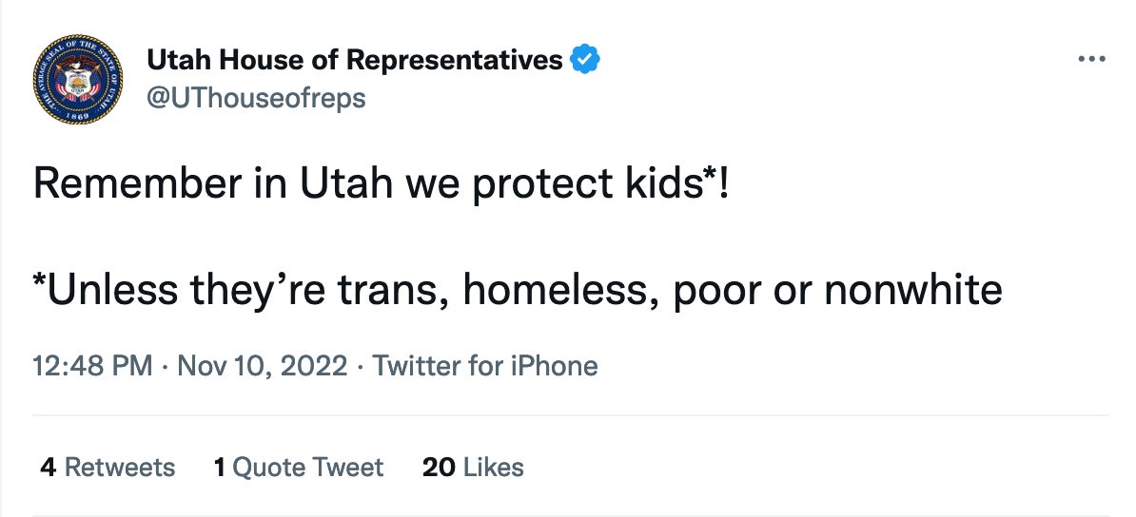Click the word "protect" in the tweet

pos(541,184)
